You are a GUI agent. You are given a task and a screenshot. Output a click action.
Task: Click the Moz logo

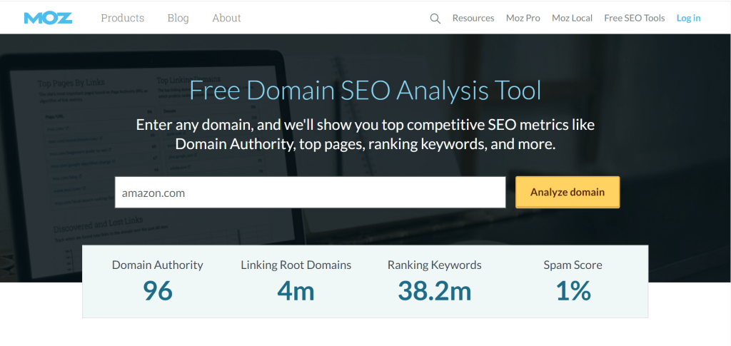tap(47, 18)
